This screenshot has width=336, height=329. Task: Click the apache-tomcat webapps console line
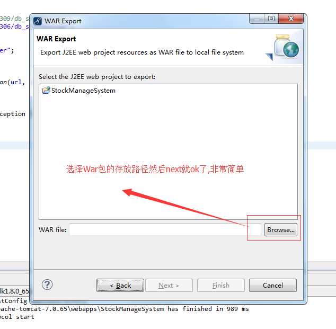coord(125,309)
